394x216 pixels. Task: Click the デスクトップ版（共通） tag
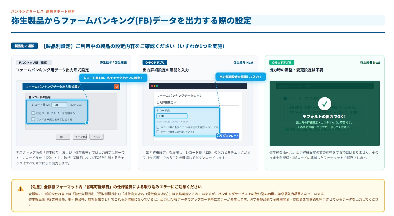[34, 63]
